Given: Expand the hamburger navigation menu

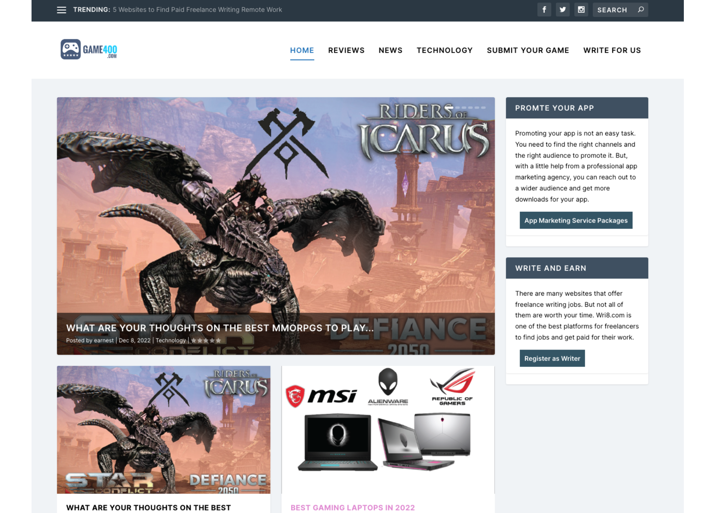Looking at the screenshot, I should click(61, 10).
